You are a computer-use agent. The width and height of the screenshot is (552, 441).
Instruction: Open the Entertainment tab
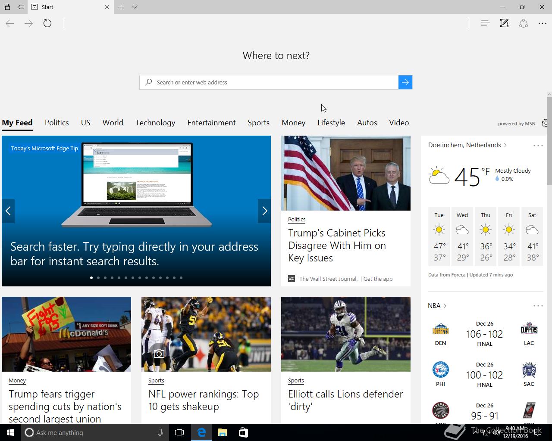pos(211,123)
